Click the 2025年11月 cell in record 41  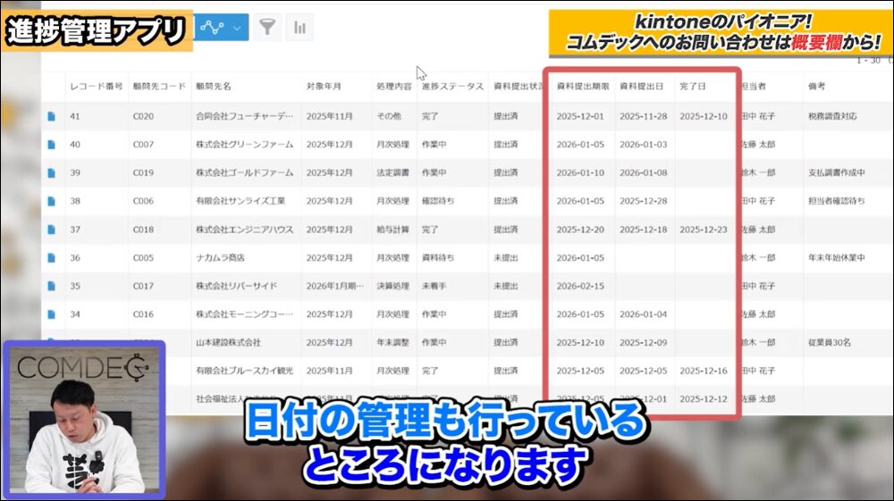click(330, 116)
